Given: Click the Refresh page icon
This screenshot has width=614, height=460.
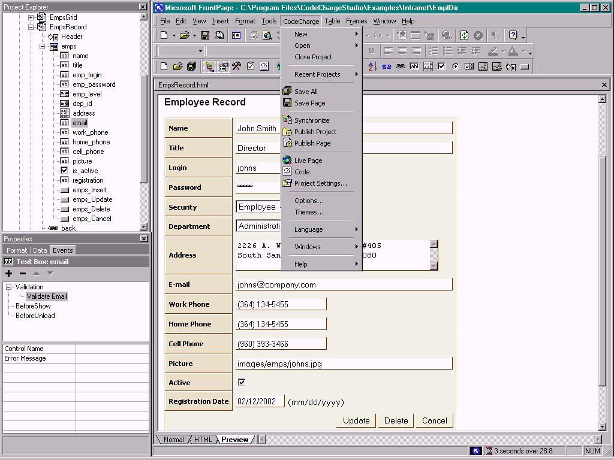Looking at the screenshot, I should [464, 35].
